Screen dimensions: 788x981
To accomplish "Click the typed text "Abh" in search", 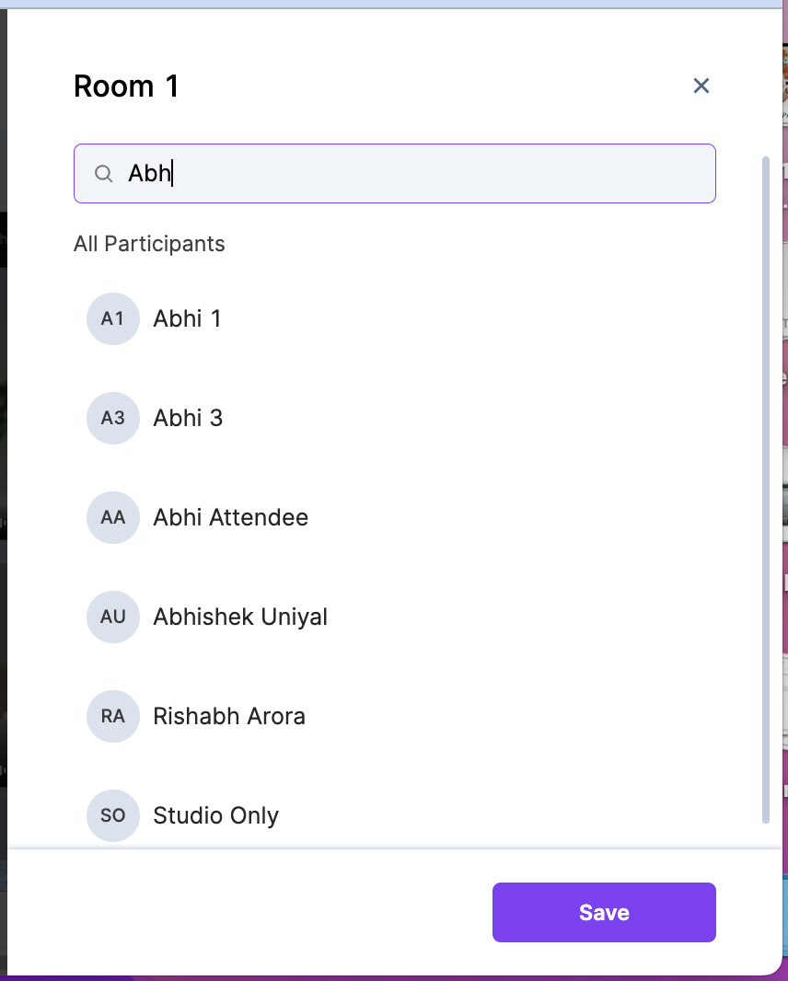I will [149, 174].
